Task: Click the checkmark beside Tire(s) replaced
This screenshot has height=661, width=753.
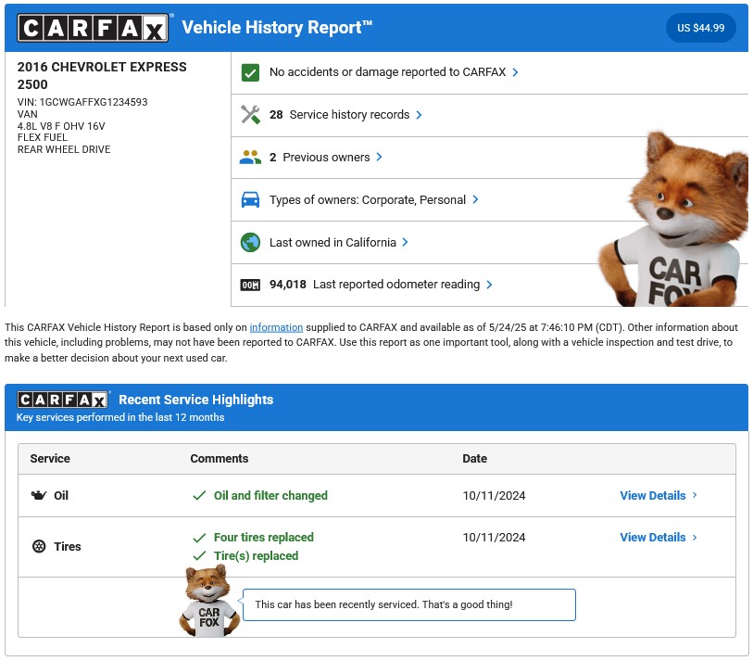Action: (199, 556)
